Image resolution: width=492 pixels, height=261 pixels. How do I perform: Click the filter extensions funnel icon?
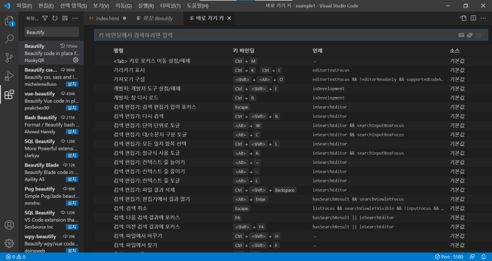coord(45,18)
